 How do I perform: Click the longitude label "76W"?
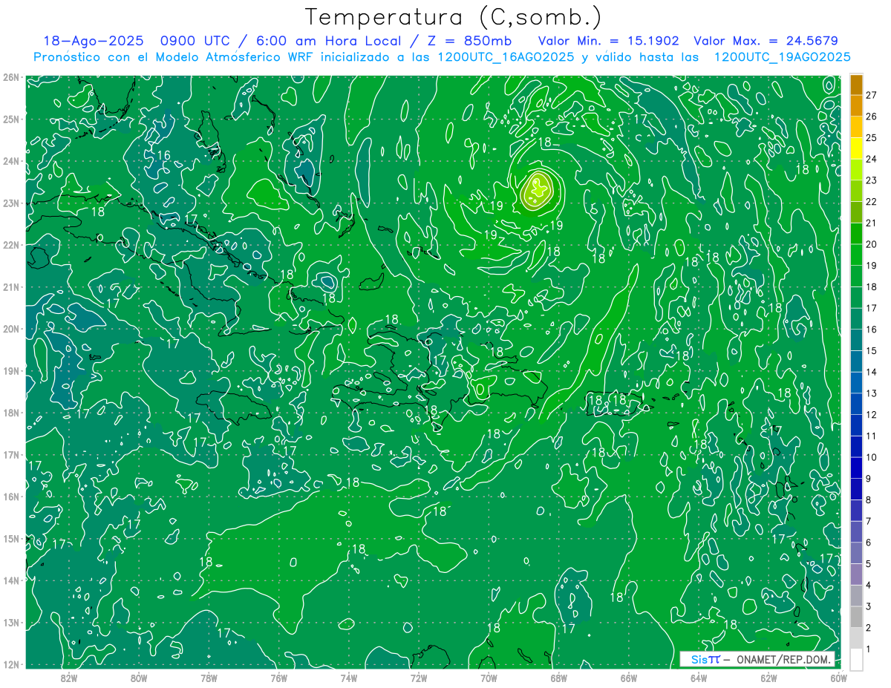tap(279, 678)
